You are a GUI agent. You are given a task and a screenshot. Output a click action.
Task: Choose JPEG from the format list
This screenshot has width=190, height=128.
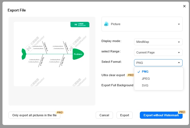click(146, 79)
